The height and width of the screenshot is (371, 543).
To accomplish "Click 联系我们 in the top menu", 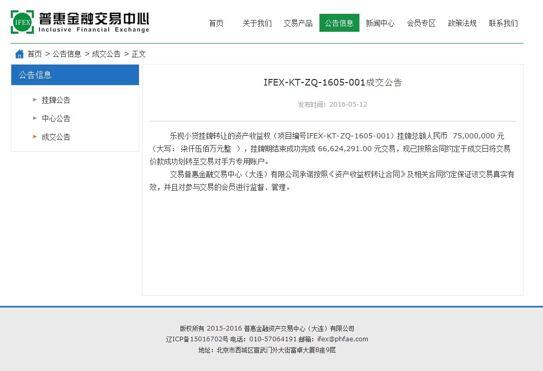I will click(503, 23).
